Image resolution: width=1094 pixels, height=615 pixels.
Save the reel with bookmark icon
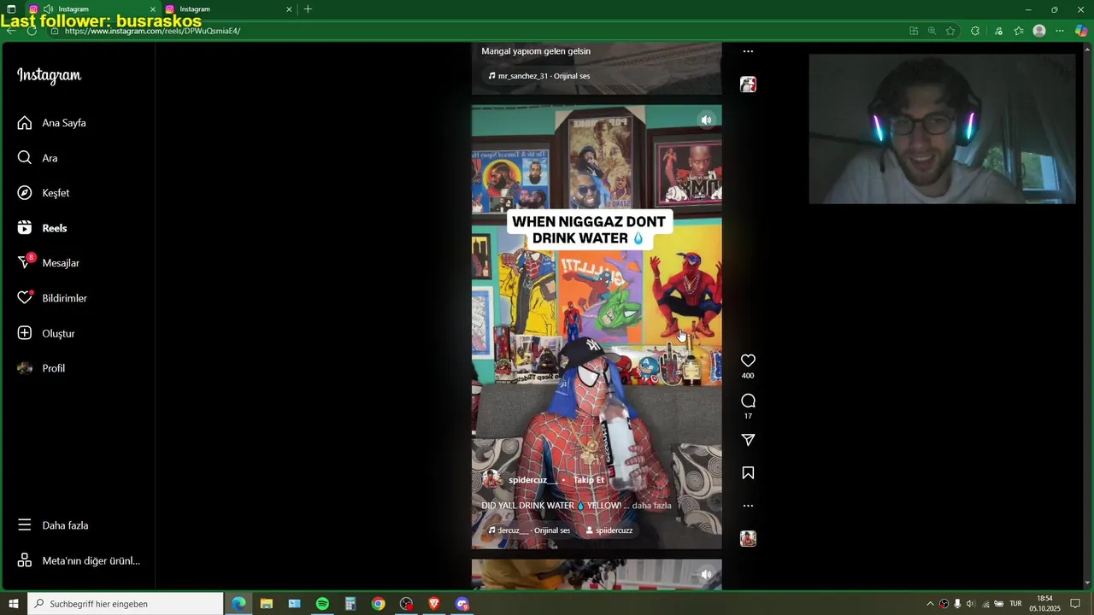point(748,473)
